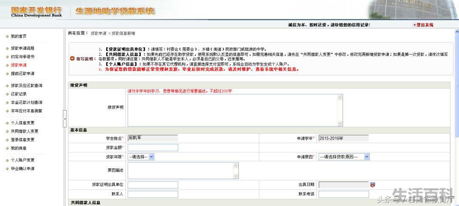
Task: Open 我的消息
Action: [18, 148]
